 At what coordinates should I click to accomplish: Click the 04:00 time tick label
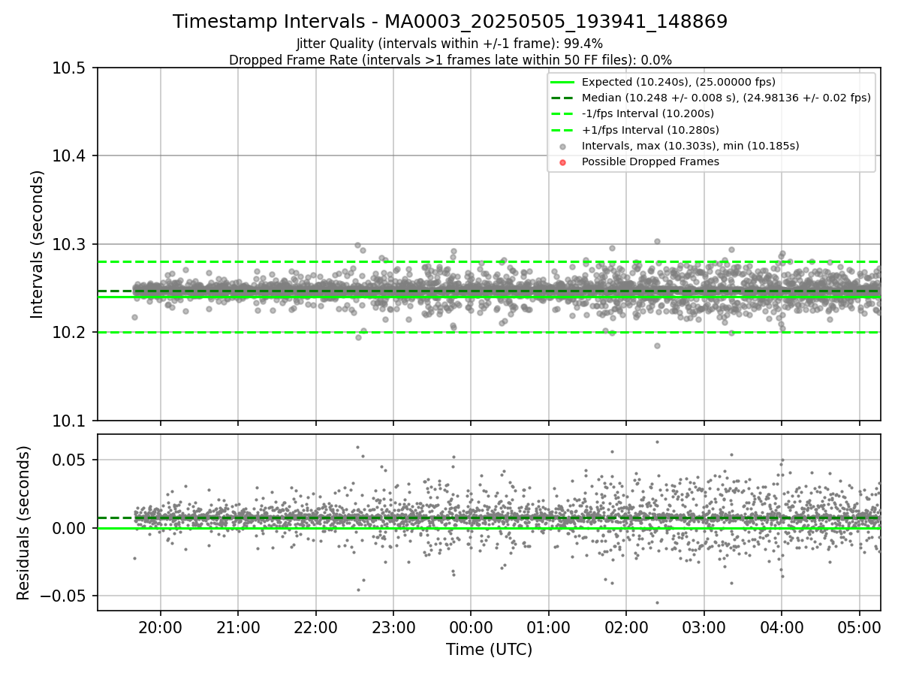(x=782, y=626)
